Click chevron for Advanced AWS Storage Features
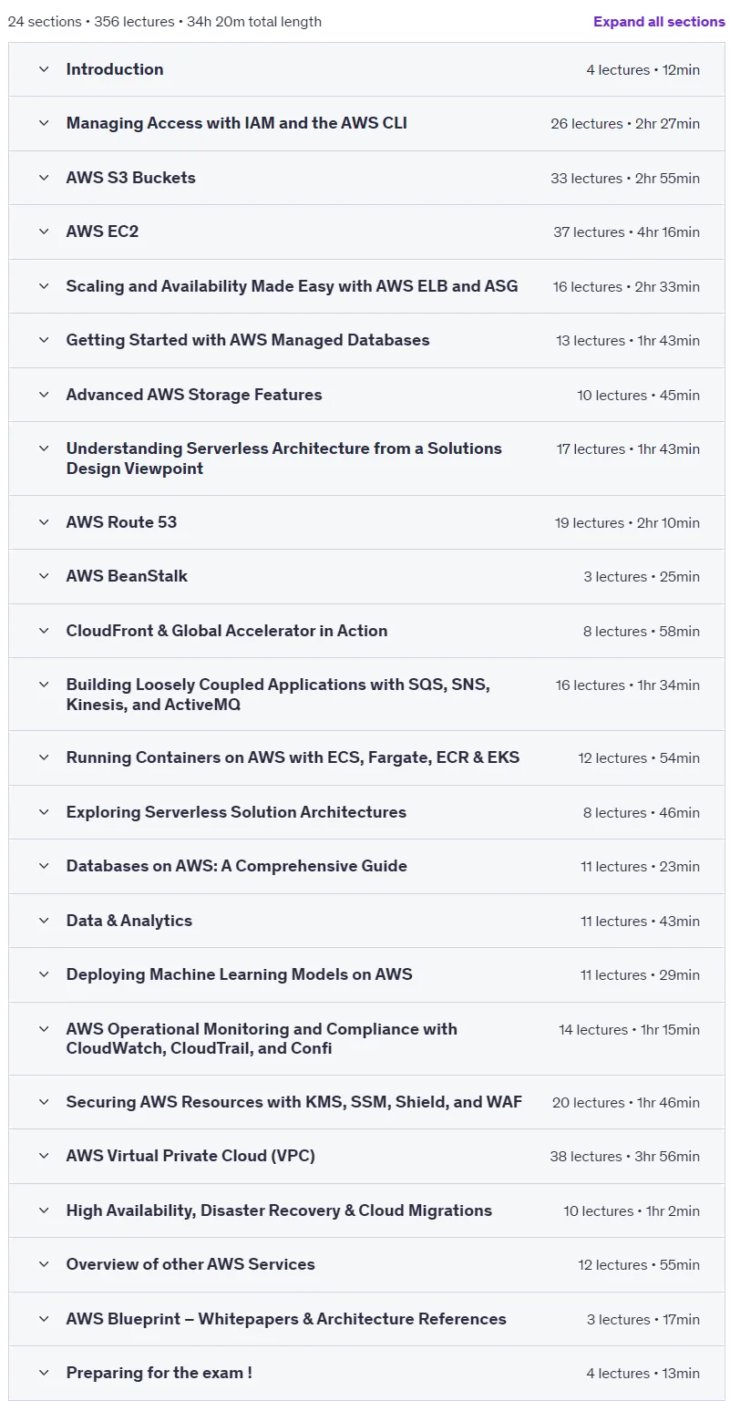The width and height of the screenshot is (730, 1401). tap(44, 395)
